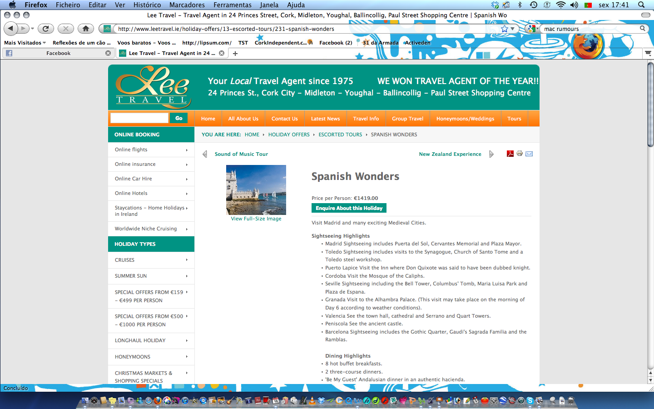Go to All About Us nav tab
The width and height of the screenshot is (654, 409).
(243, 119)
